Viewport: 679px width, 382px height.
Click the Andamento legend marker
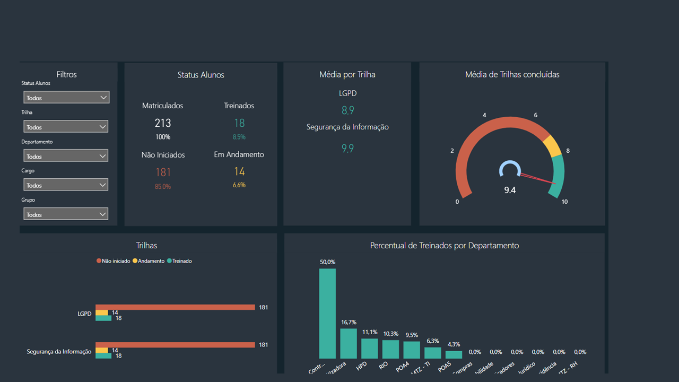pos(135,261)
